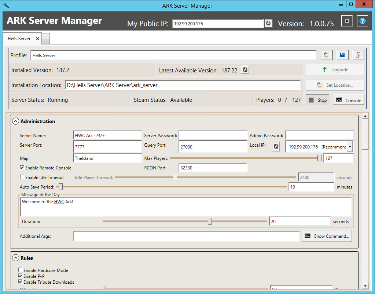This screenshot has height=294, width=375.
Task: Refresh the latest available version
Action: click(245, 70)
